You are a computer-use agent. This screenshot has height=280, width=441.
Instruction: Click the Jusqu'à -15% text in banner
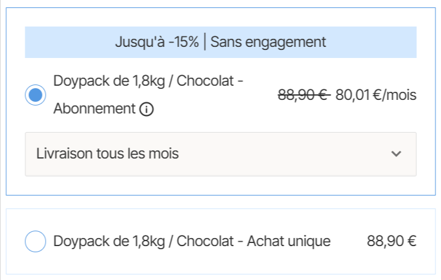(x=157, y=42)
